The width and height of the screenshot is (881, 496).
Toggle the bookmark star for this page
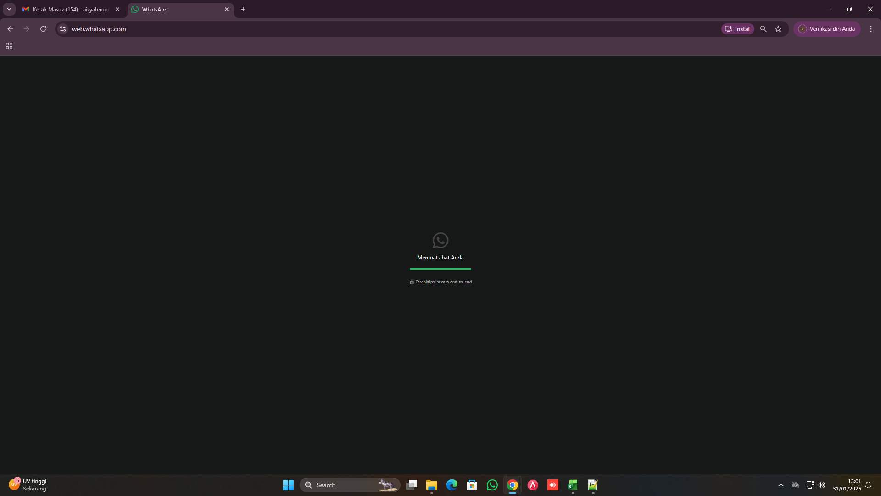[778, 28]
